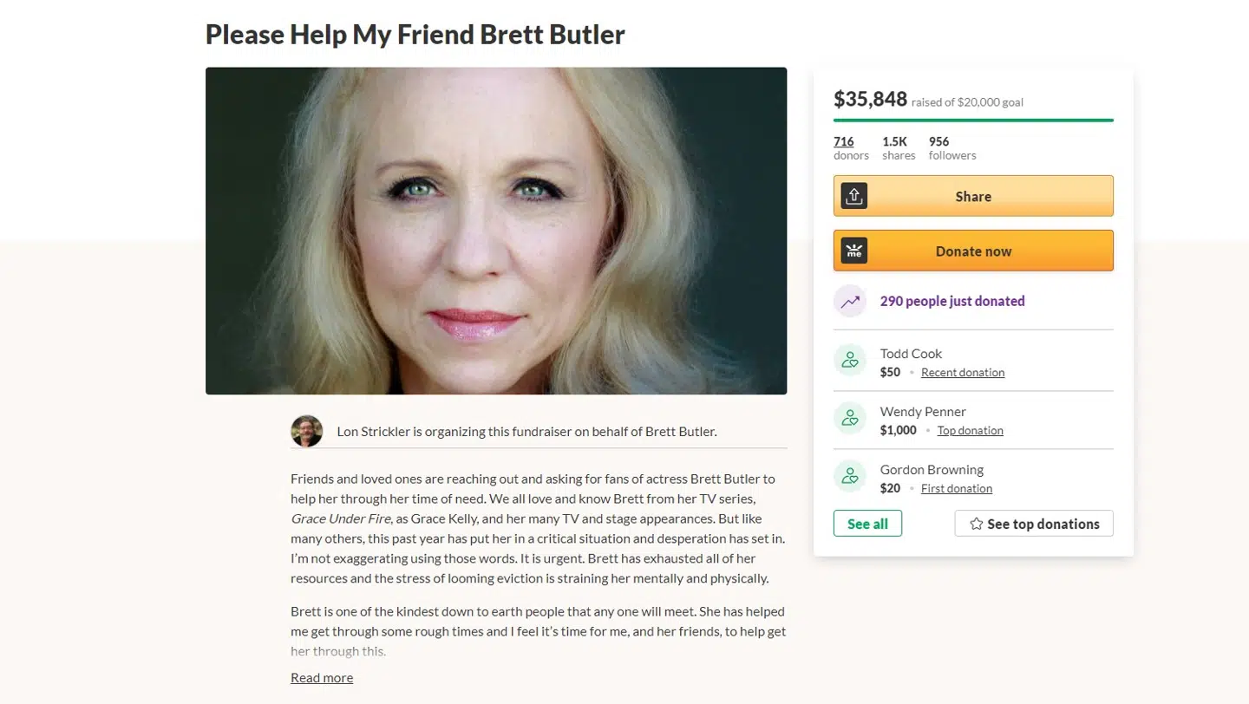Click star icon on See top donations
The width and height of the screenshot is (1249, 704).
976,524
